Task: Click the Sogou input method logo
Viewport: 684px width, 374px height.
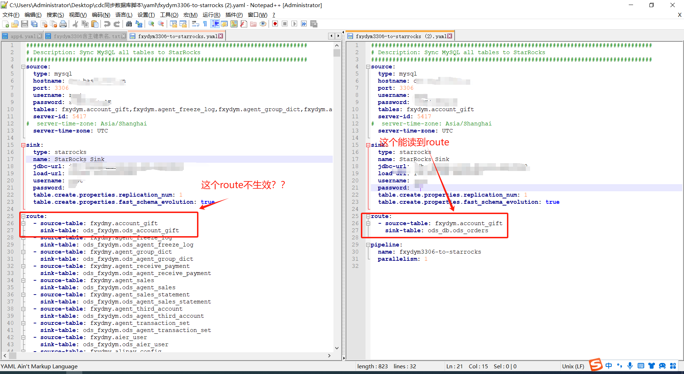Action: (x=595, y=365)
